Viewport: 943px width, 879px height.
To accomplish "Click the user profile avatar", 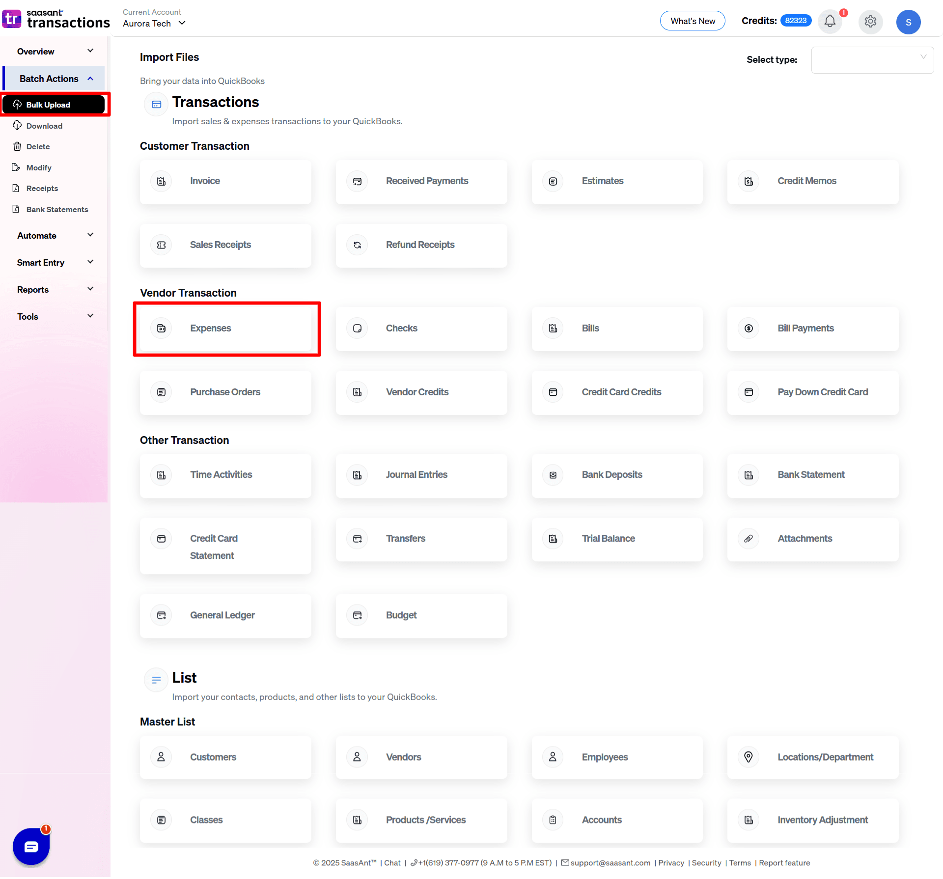I will [909, 22].
